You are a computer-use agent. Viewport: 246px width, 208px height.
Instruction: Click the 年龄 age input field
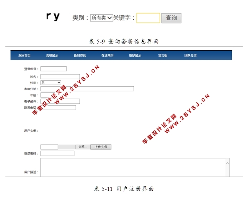[x=47, y=95]
